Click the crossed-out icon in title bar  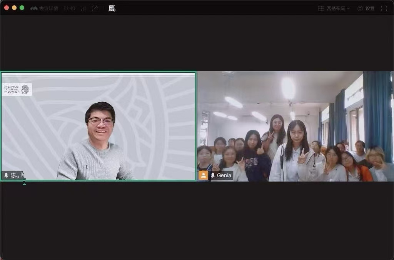pyautogui.click(x=112, y=8)
